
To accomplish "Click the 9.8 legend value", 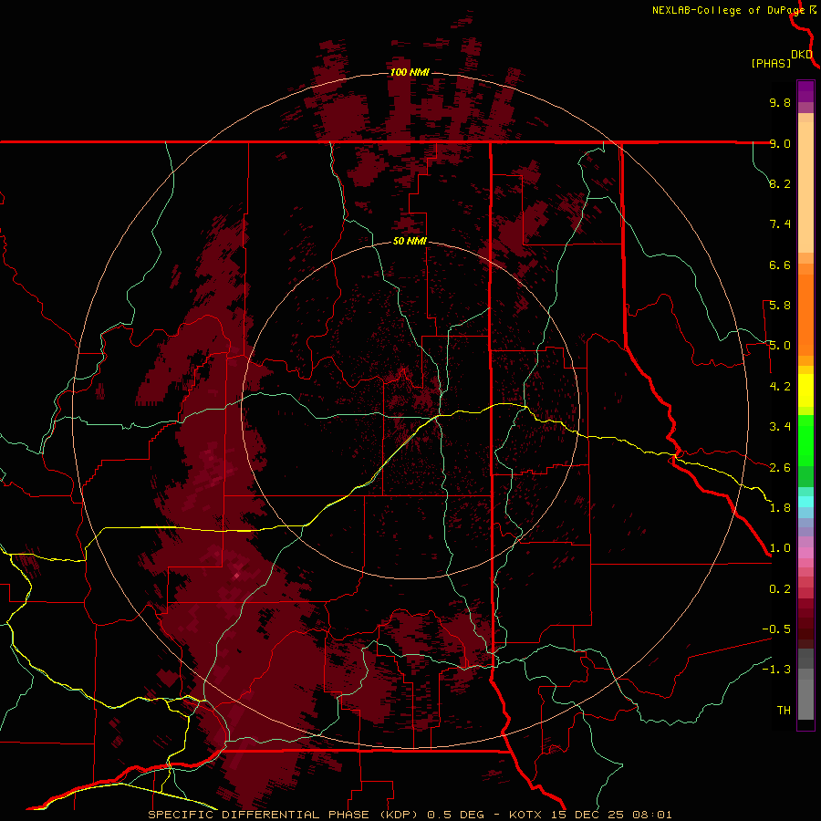I will coord(780,102).
